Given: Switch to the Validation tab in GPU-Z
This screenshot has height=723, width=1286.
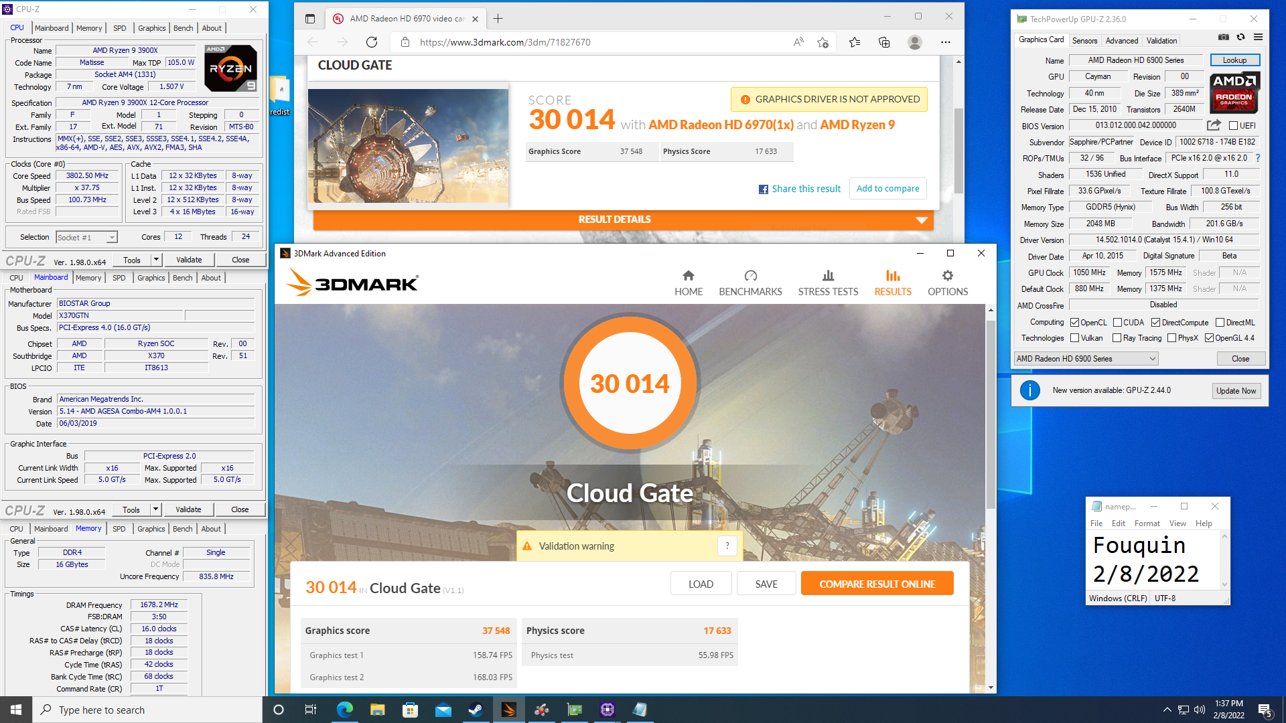Looking at the screenshot, I should click(x=1161, y=41).
